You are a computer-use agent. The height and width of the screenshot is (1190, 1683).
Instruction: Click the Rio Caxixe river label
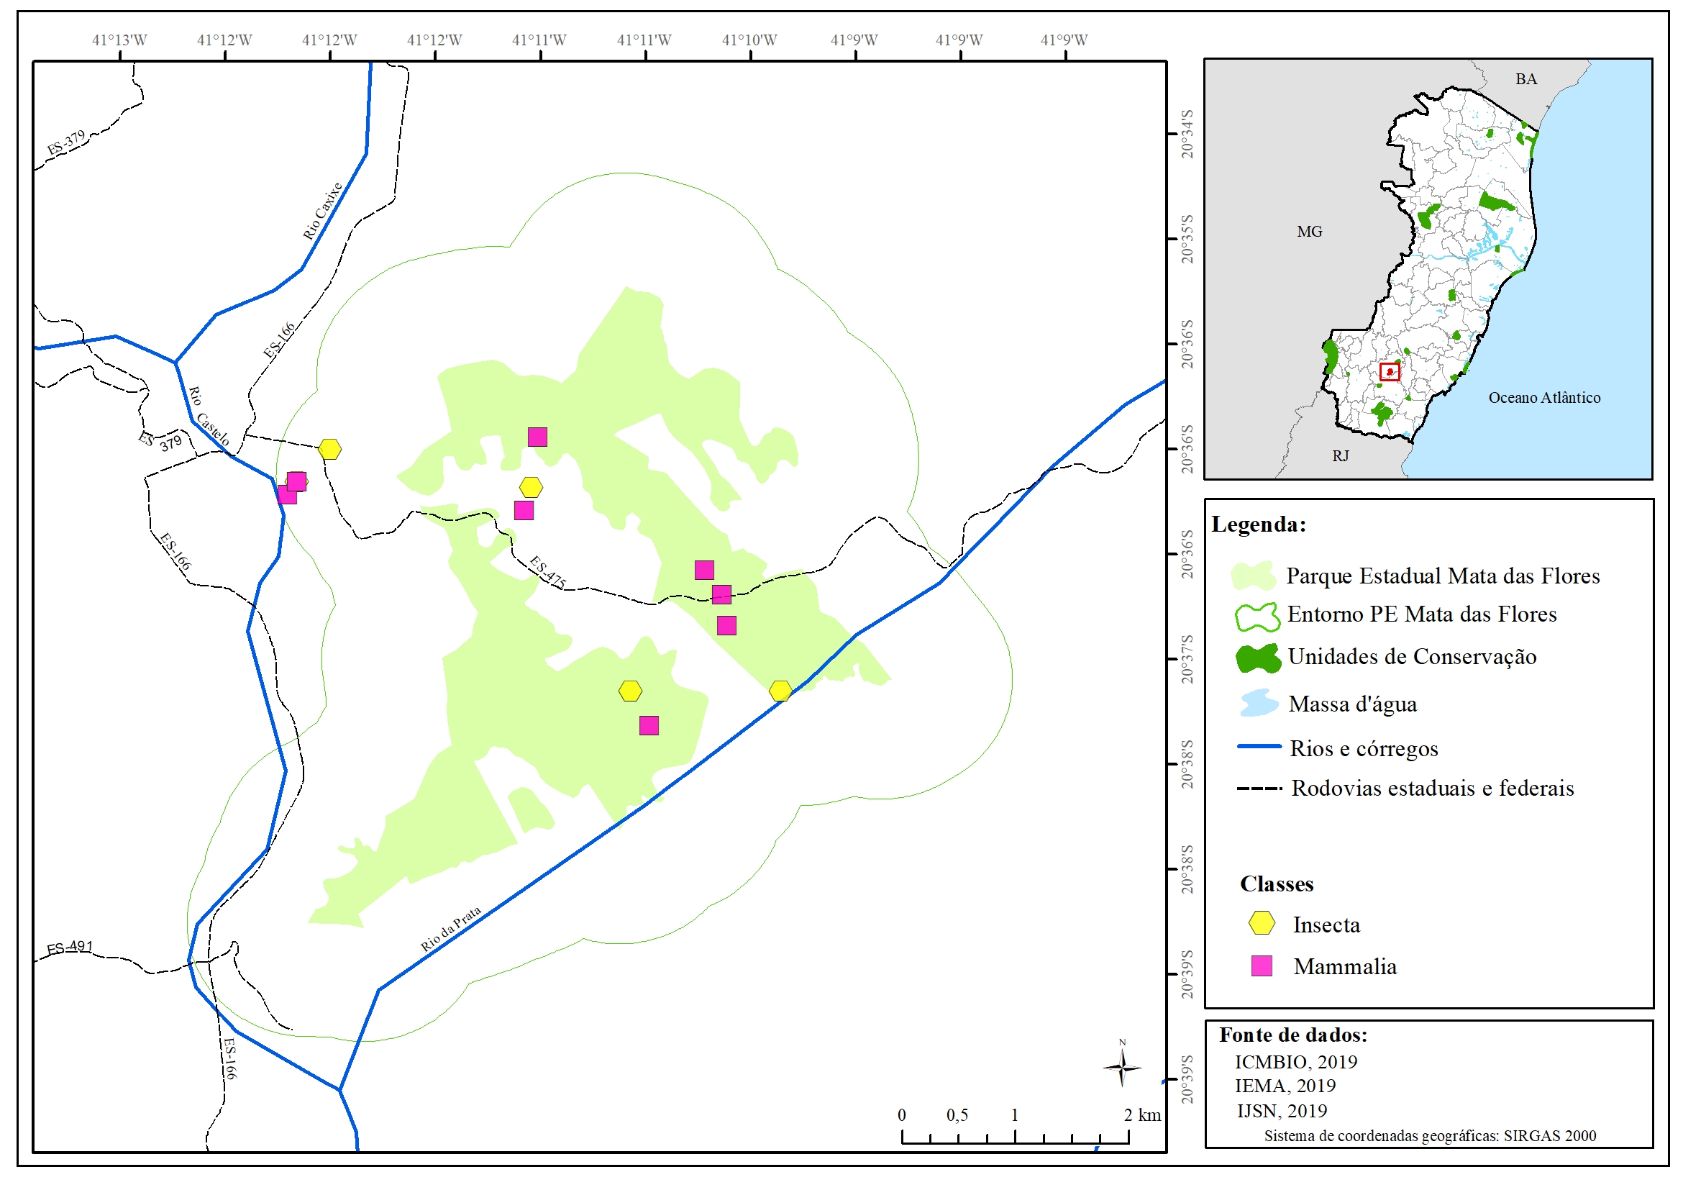tap(322, 212)
